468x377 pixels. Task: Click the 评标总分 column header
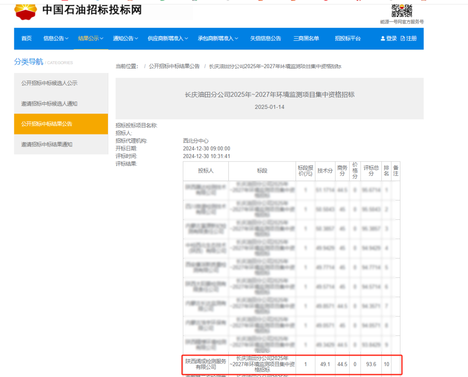371,171
